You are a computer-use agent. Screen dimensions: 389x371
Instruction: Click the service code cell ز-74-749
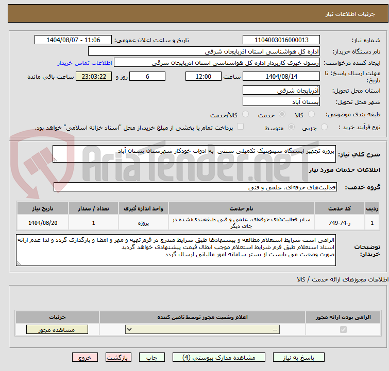tap(340, 223)
